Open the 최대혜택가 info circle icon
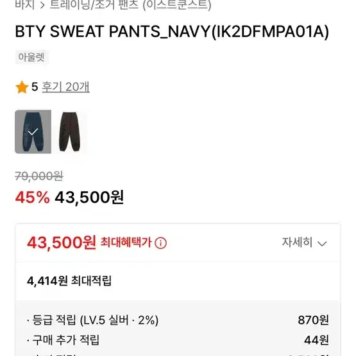Viewport: 356px width, 356px height. [160, 243]
